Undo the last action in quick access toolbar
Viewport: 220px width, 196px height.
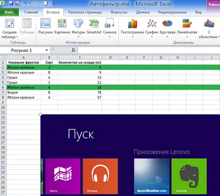(25, 3)
